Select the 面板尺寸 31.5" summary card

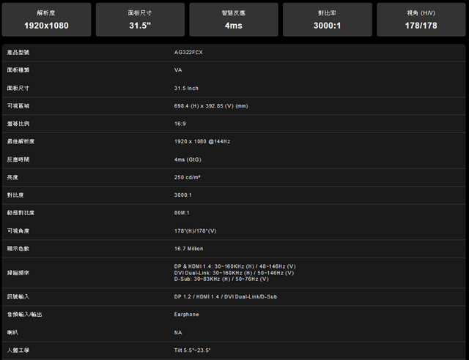pyautogui.click(x=140, y=20)
